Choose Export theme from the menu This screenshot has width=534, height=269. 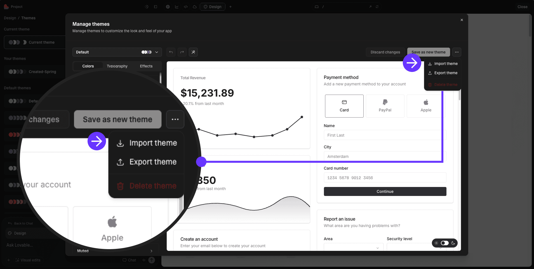(x=446, y=73)
